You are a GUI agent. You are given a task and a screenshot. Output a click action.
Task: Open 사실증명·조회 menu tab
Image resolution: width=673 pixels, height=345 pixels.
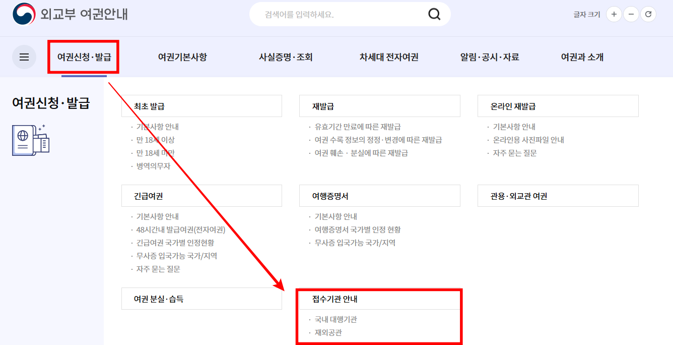pyautogui.click(x=286, y=57)
